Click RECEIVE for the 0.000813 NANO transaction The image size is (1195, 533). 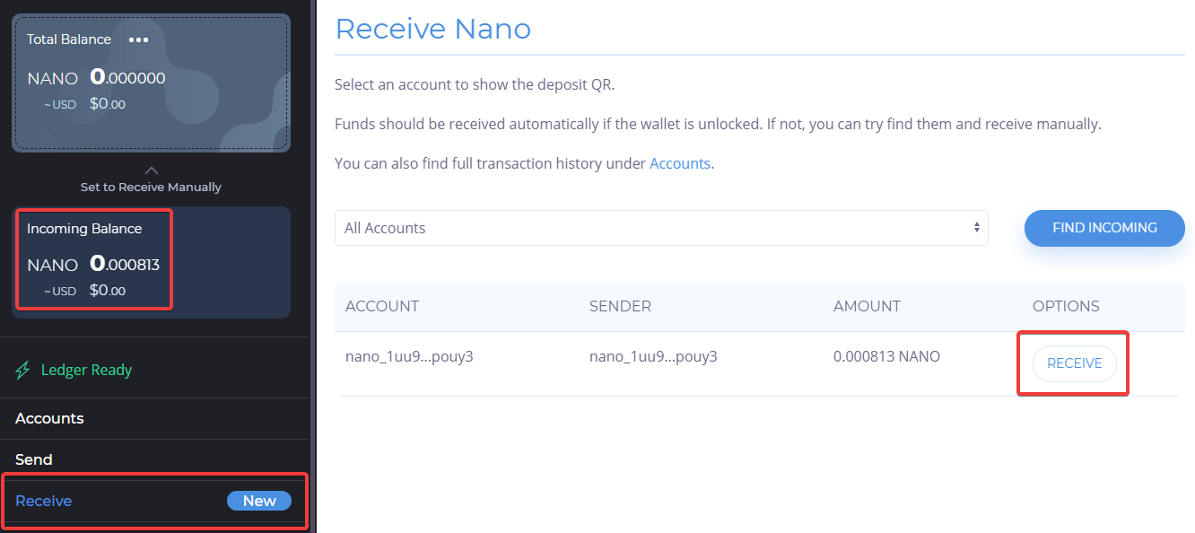[1074, 363]
